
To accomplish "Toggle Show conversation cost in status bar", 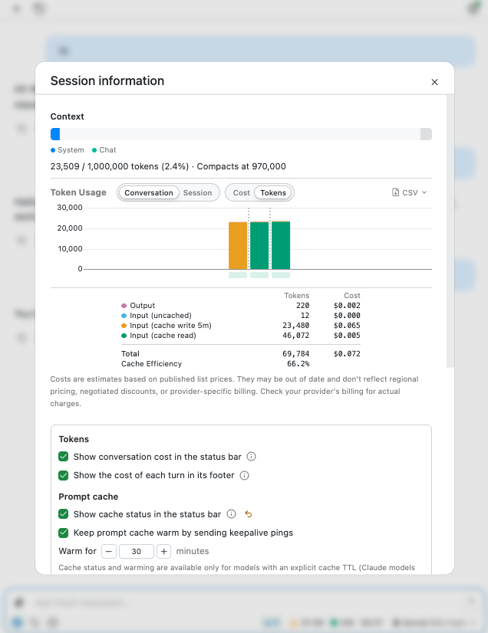I will [x=64, y=457].
